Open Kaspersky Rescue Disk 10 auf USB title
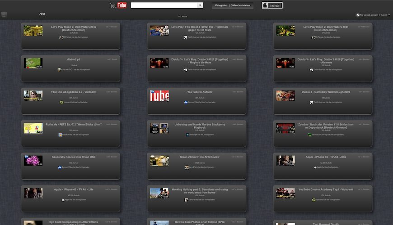 tap(74, 157)
